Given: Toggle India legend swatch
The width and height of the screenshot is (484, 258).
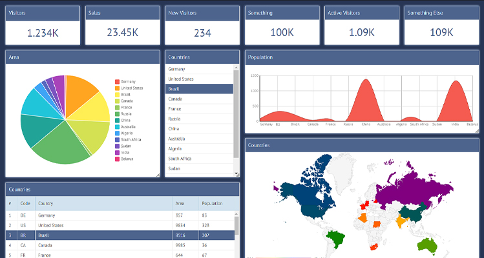Looking at the screenshot, I should (118, 153).
